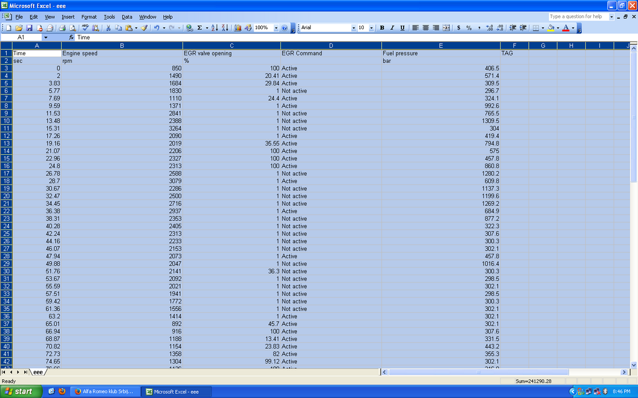Apply percent style formatting
Image resolution: width=638 pixels, height=398 pixels.
click(x=469, y=27)
